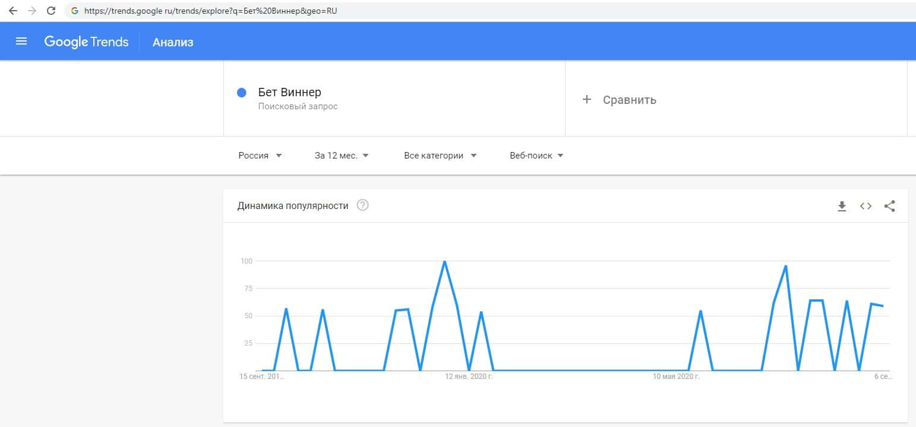
Task: Click the browser back arrow
Action: point(12,11)
